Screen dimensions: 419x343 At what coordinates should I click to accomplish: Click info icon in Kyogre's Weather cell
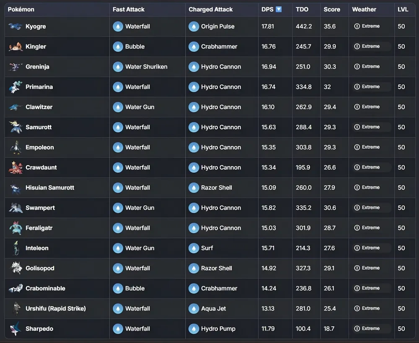[357, 26]
